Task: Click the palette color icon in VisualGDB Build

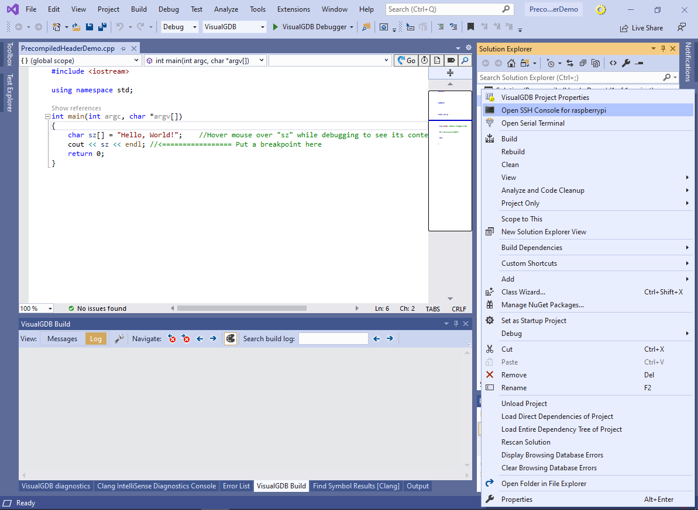Action: (230, 339)
